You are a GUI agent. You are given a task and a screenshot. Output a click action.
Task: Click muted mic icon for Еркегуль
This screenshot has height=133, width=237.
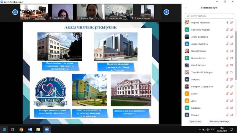pos(227,108)
